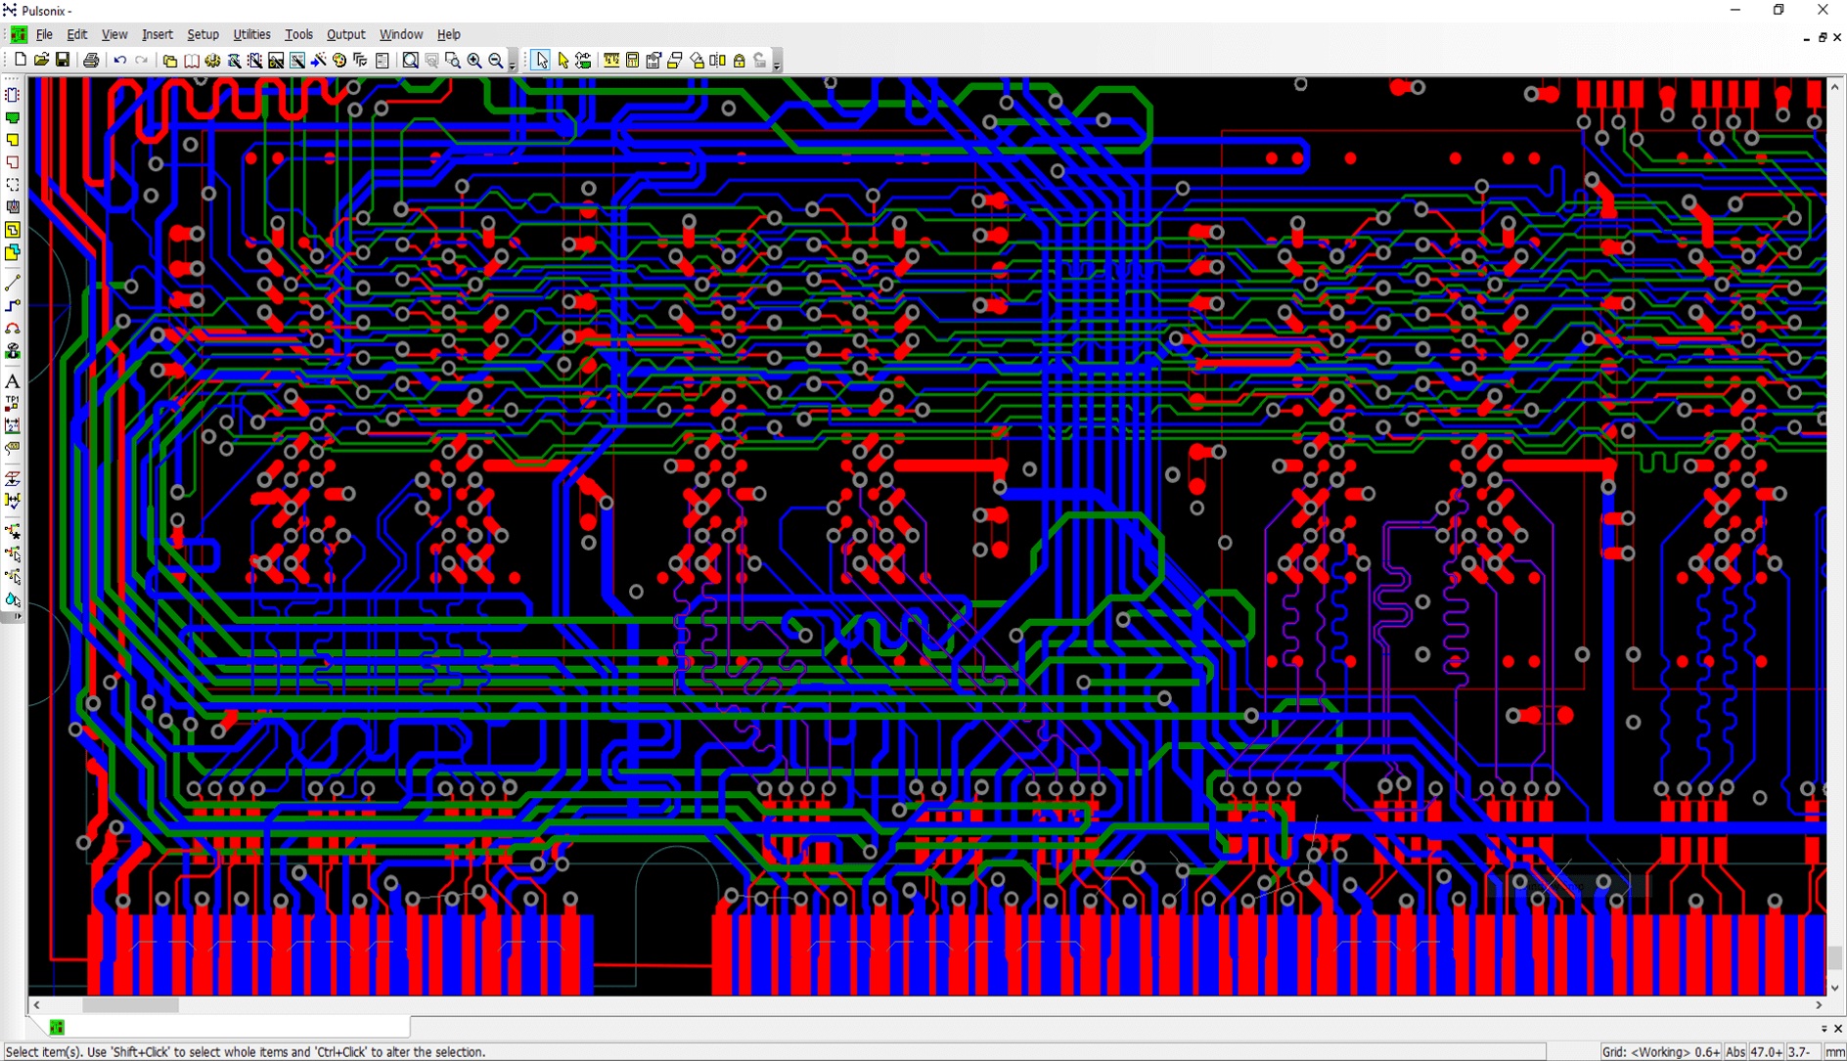
Task: Select the yellow filled shape tool
Action: tap(13, 140)
